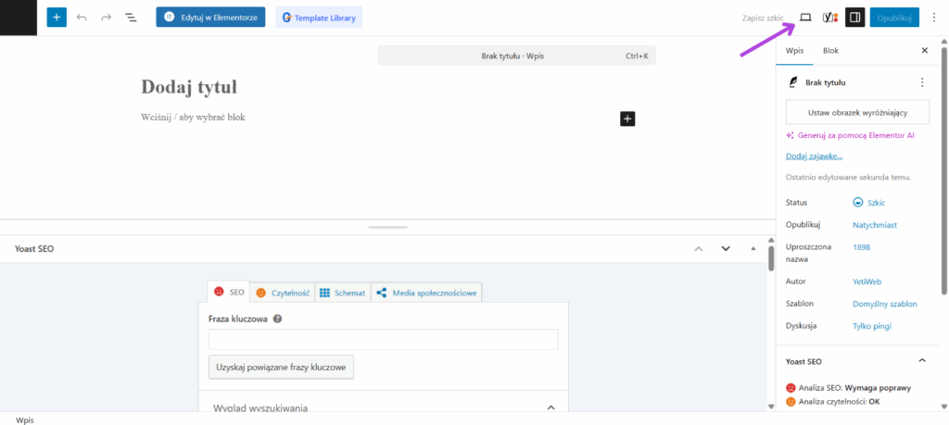
Task: Add a block with the black plus button
Action: tap(627, 118)
